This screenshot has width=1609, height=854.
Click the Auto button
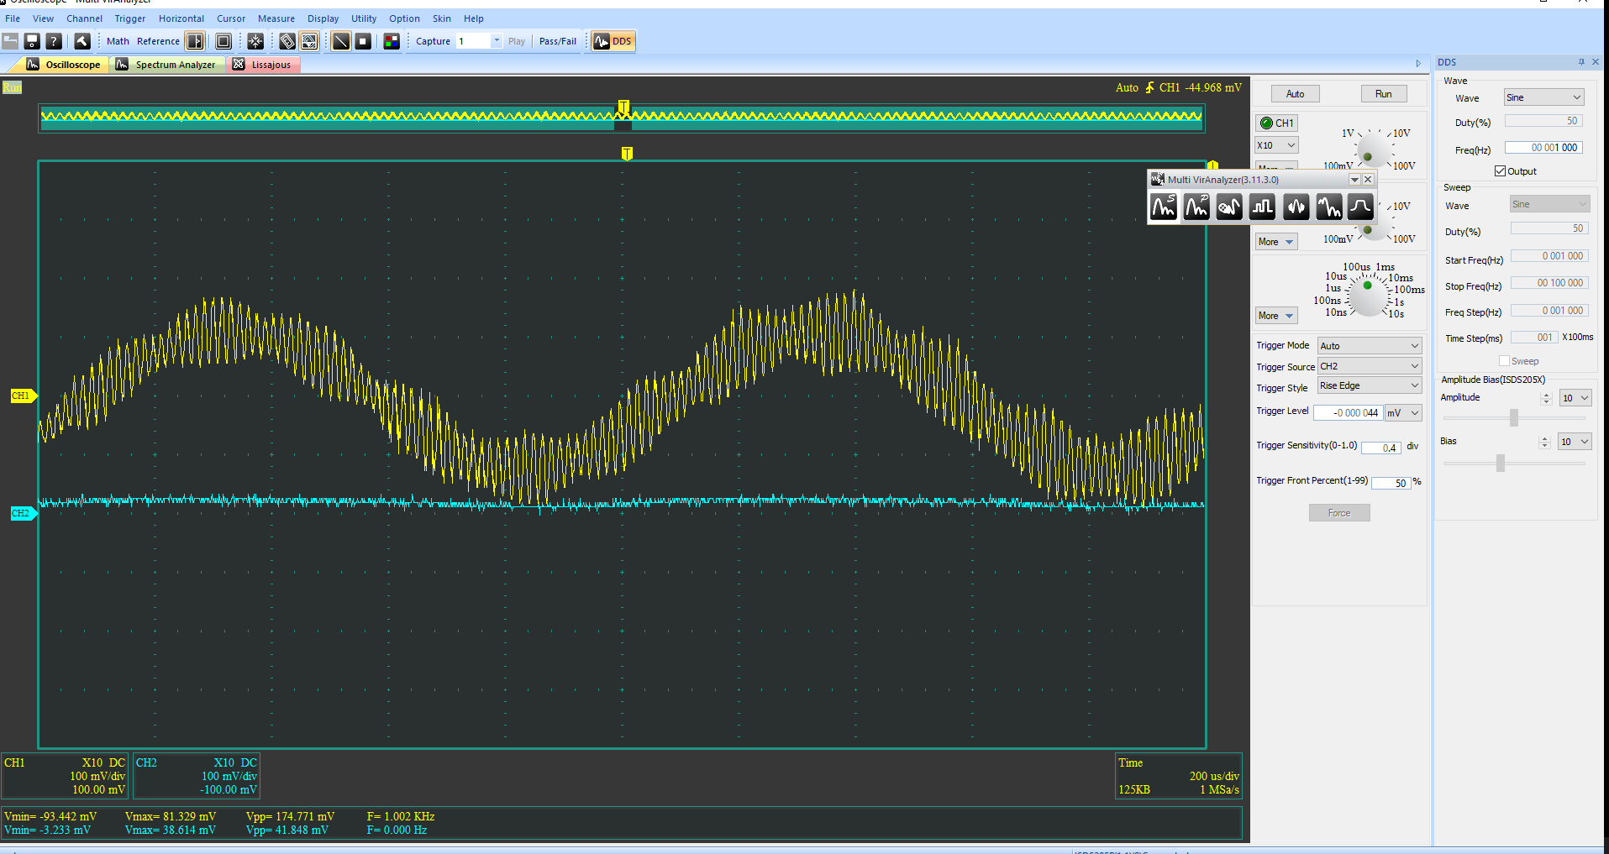click(x=1296, y=94)
